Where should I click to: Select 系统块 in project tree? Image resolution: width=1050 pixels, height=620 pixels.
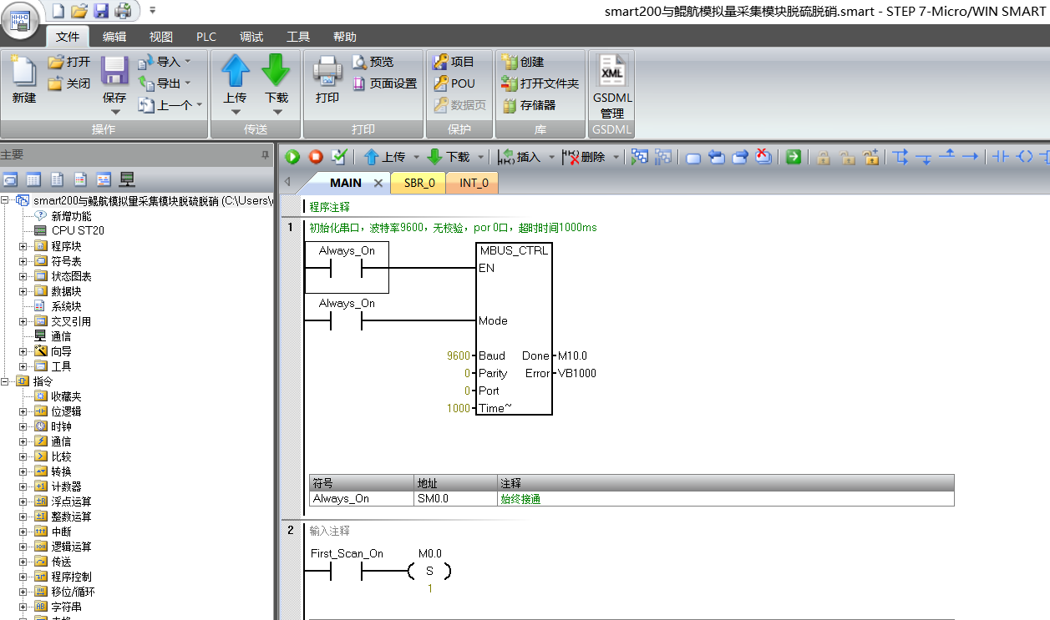click(x=66, y=306)
